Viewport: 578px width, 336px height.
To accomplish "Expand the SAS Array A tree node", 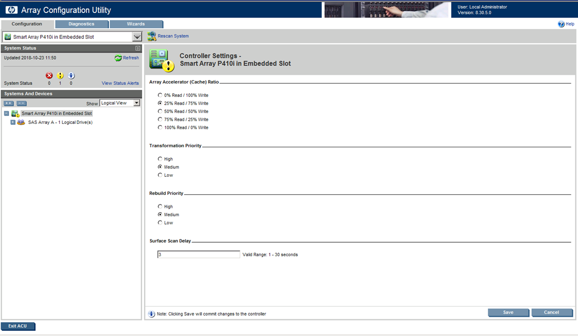I will coord(13,122).
